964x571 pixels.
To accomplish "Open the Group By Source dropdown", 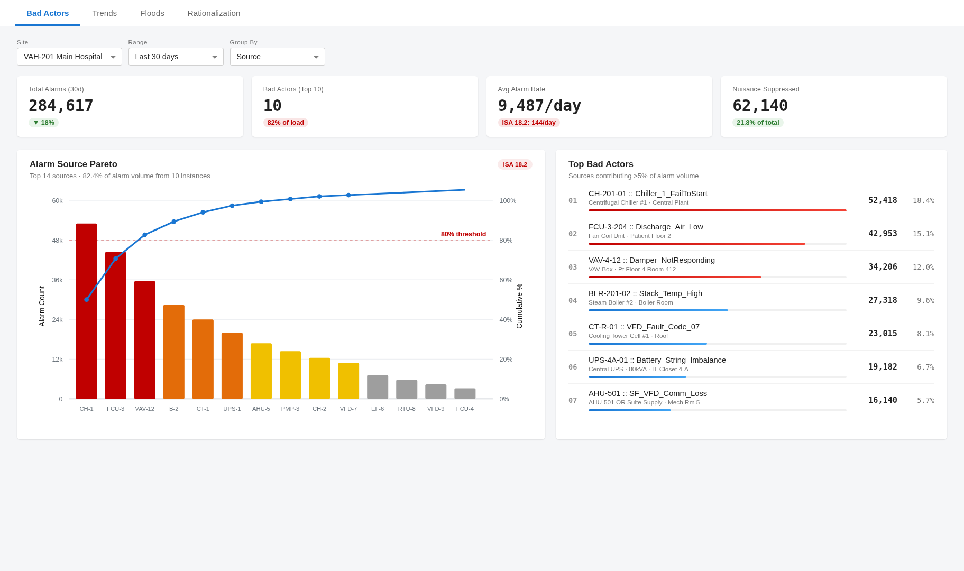I will tap(277, 57).
